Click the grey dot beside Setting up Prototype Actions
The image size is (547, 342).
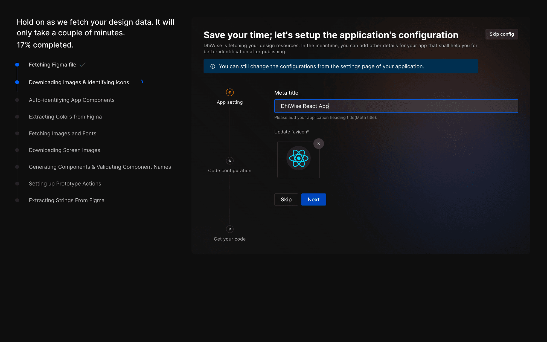pos(17,183)
